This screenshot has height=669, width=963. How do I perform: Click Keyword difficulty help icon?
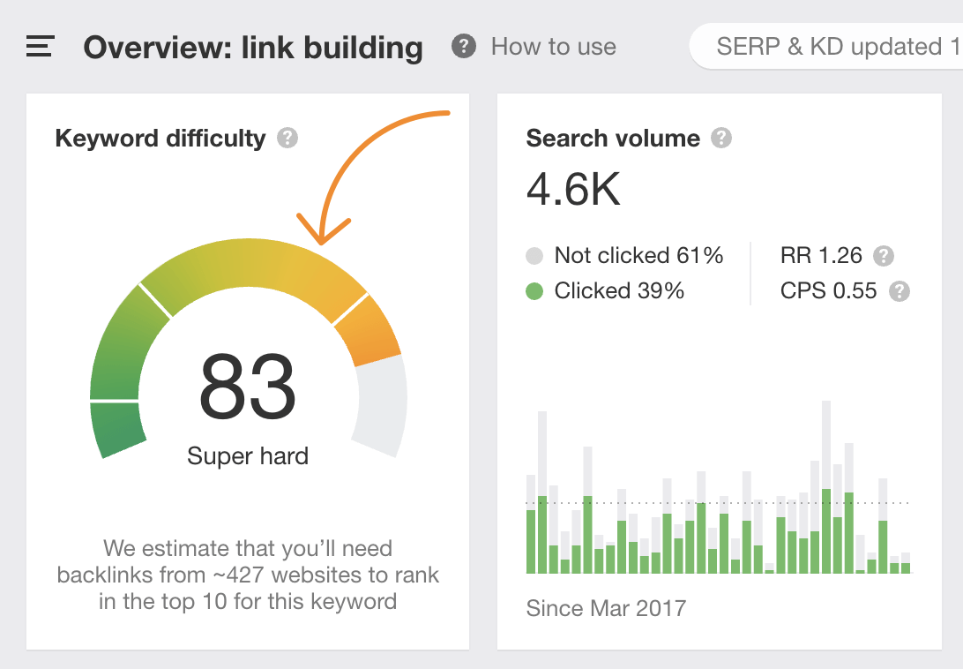pos(287,139)
